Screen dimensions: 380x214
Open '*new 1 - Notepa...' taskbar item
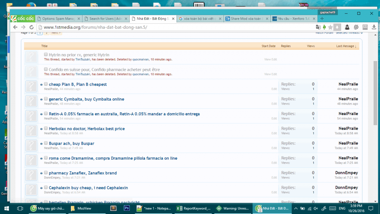pyautogui.click(x=154, y=208)
